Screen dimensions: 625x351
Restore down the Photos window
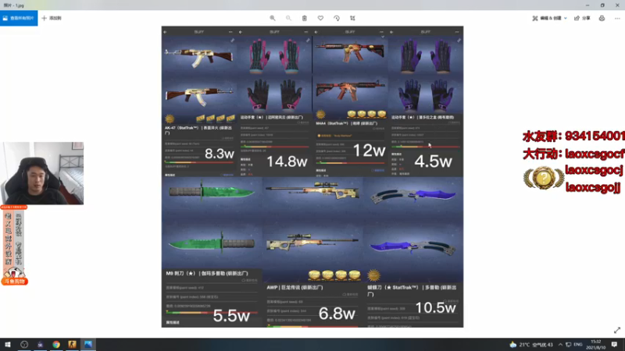pos(602,5)
